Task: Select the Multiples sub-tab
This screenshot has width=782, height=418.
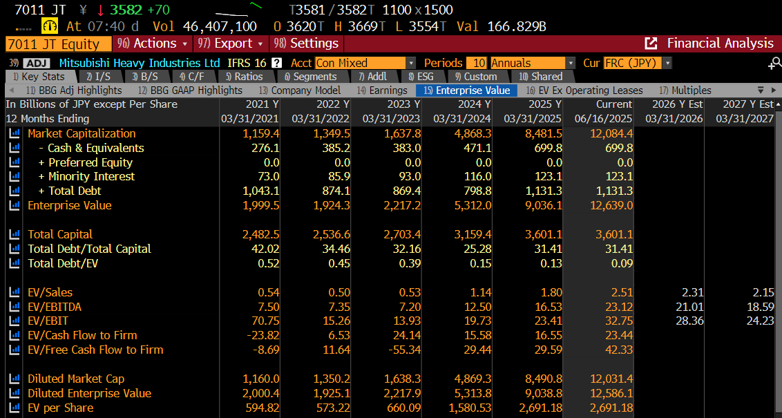Action: (x=685, y=91)
